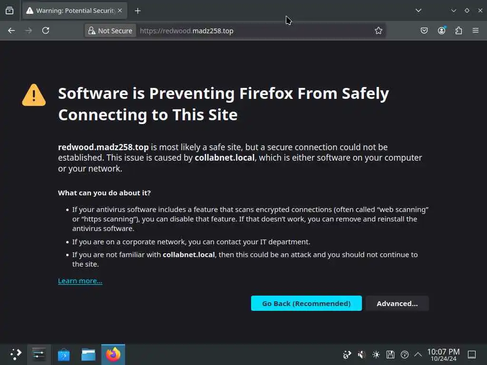Open the Not Secure site information panel
Image resolution: width=487 pixels, height=365 pixels.
coord(110,31)
